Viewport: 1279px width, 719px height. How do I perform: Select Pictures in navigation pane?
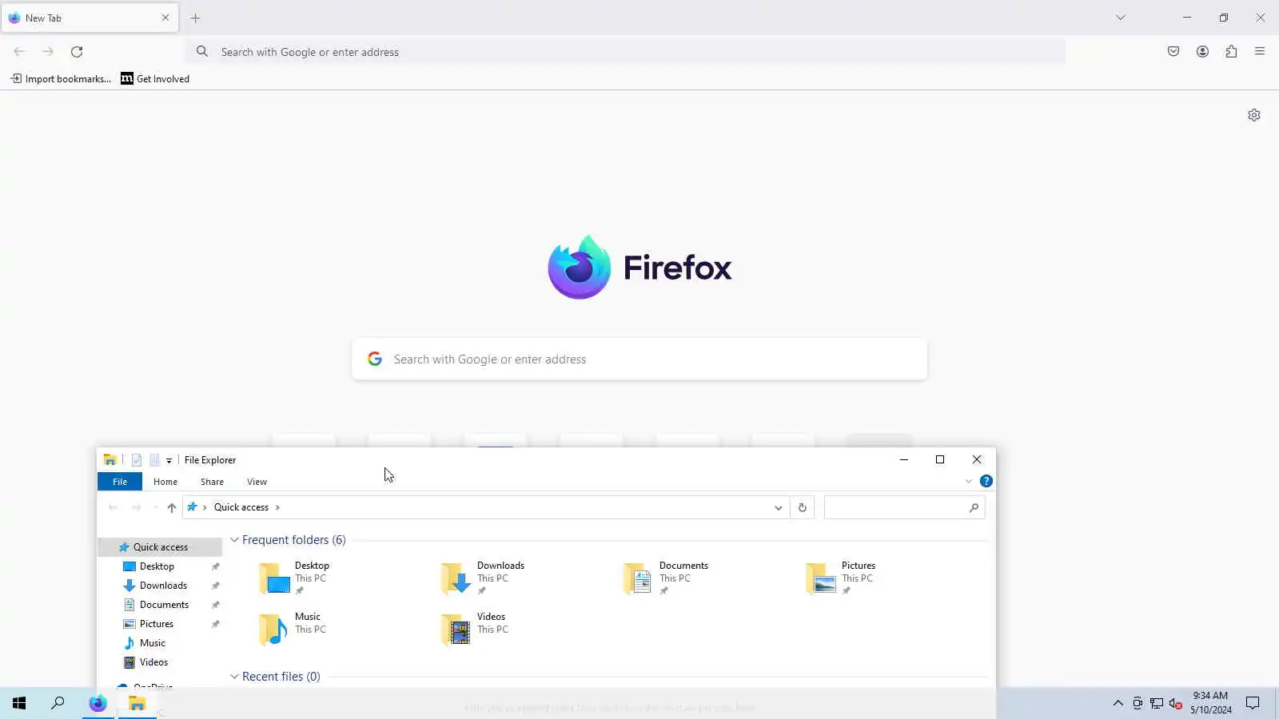157,624
